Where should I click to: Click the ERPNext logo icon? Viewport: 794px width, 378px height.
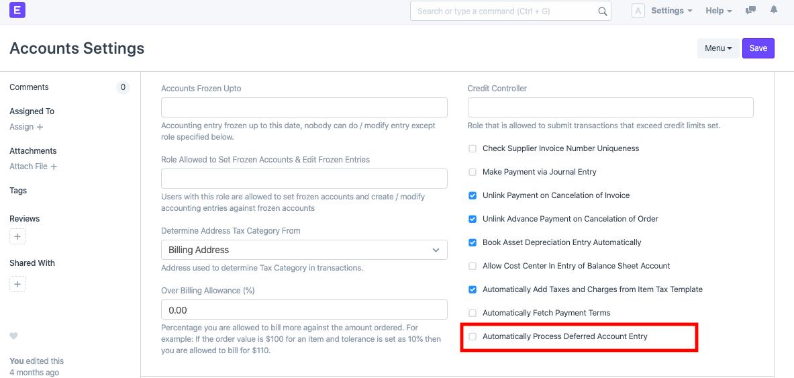pos(17,11)
